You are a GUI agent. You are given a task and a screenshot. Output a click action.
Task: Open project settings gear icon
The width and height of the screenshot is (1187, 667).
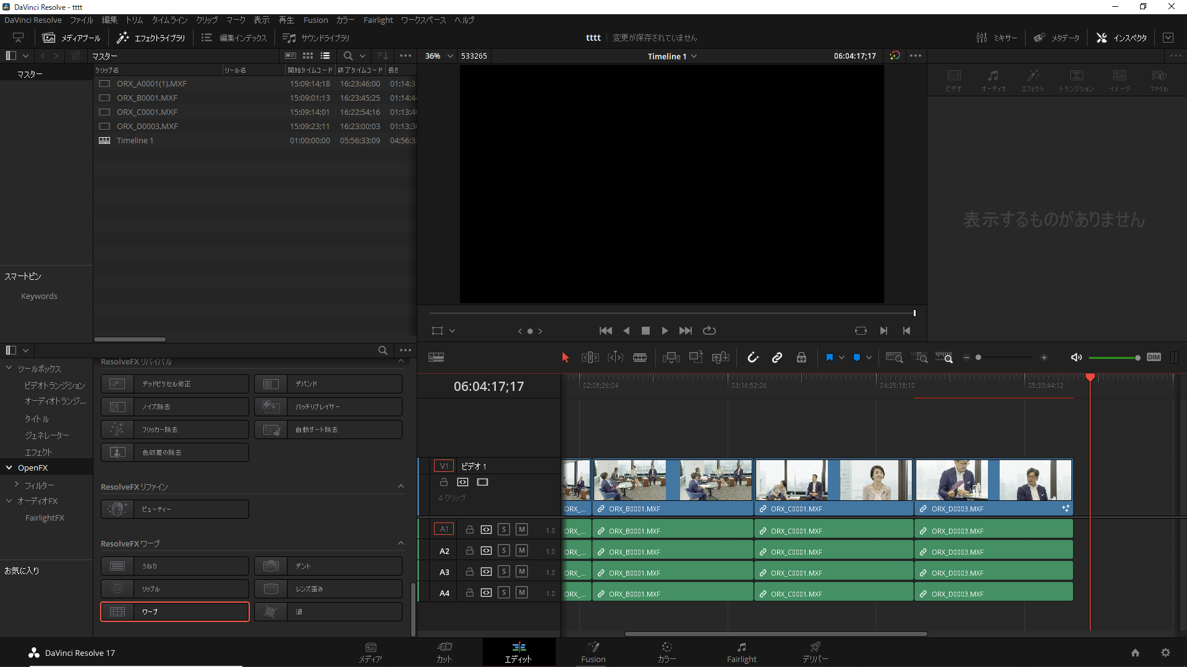pyautogui.click(x=1165, y=653)
